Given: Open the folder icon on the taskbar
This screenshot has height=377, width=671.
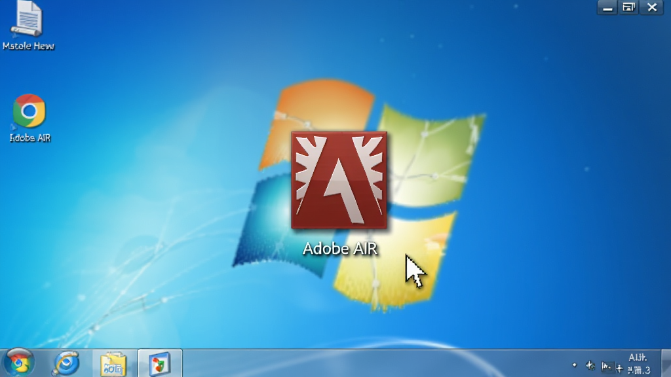Looking at the screenshot, I should (x=113, y=364).
